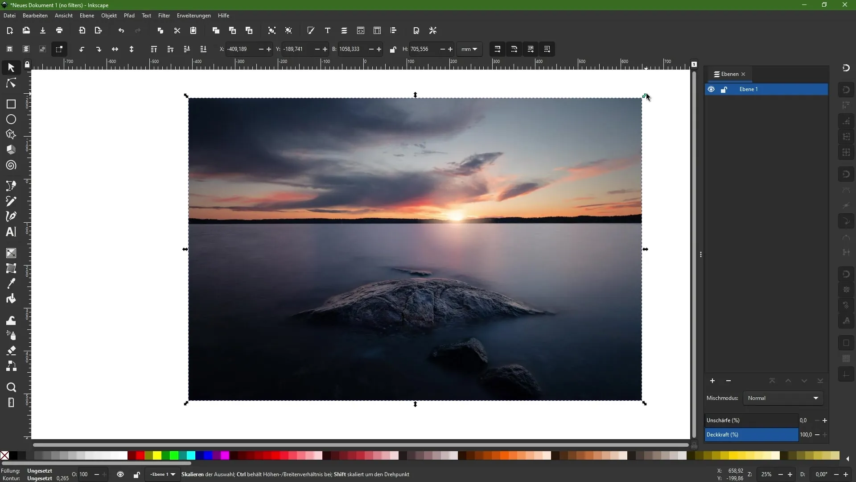Increase the zoom percentage

pyautogui.click(x=790, y=474)
